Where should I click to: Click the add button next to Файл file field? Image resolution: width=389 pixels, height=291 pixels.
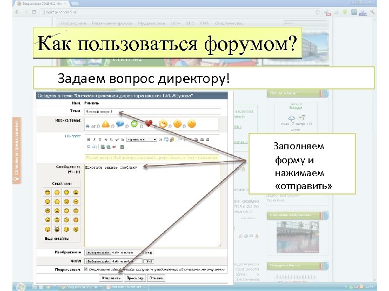tap(149, 261)
